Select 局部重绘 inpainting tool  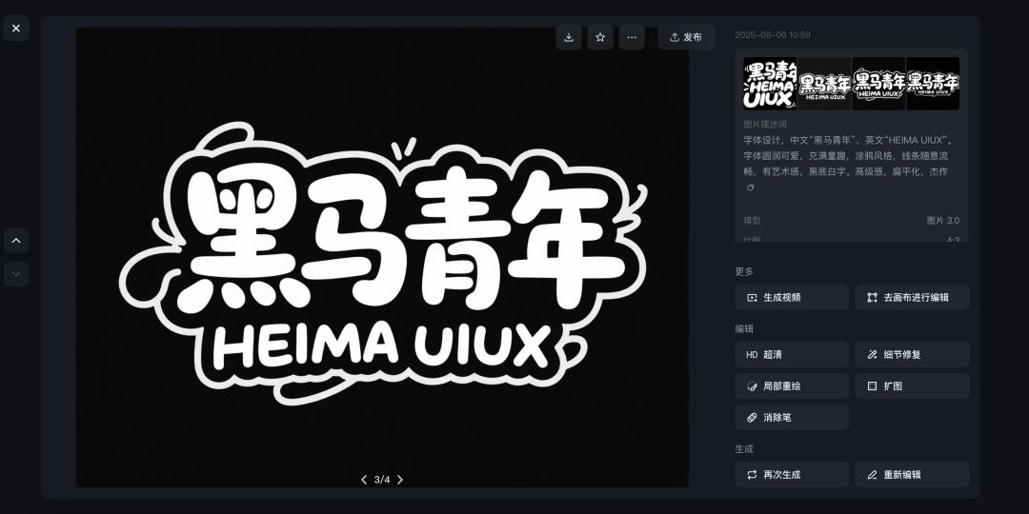point(792,386)
